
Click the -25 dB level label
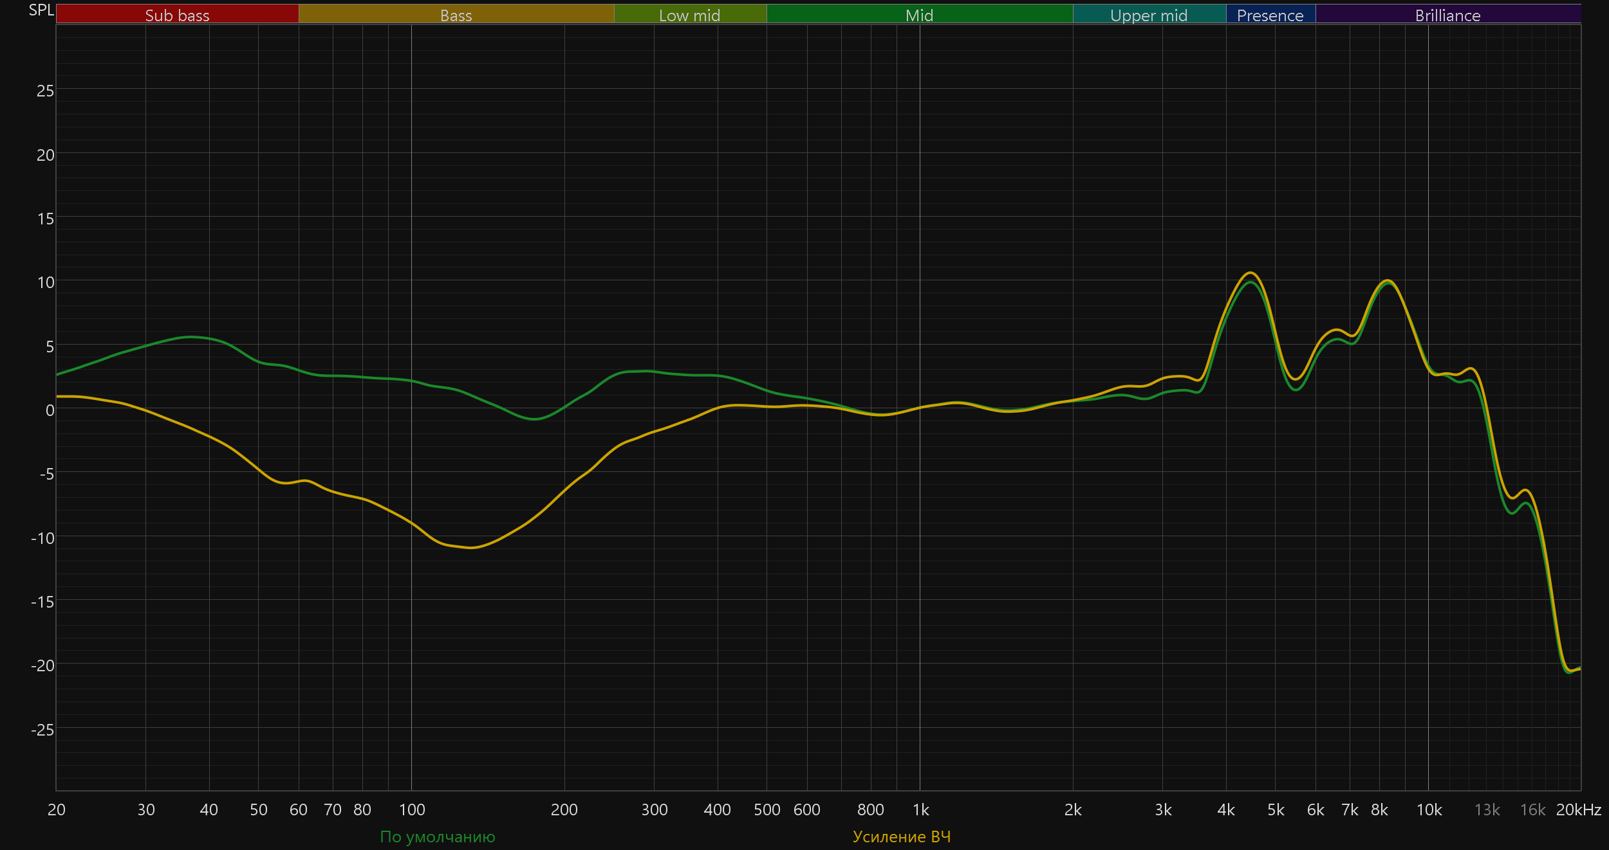click(43, 730)
